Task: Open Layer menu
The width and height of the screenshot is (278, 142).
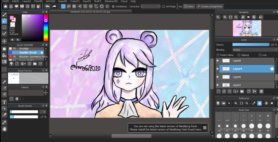Action: [27, 1]
